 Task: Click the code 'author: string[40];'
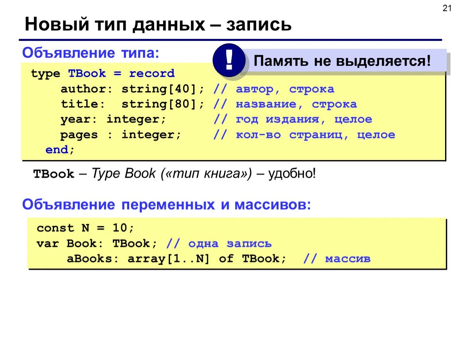[133, 89]
